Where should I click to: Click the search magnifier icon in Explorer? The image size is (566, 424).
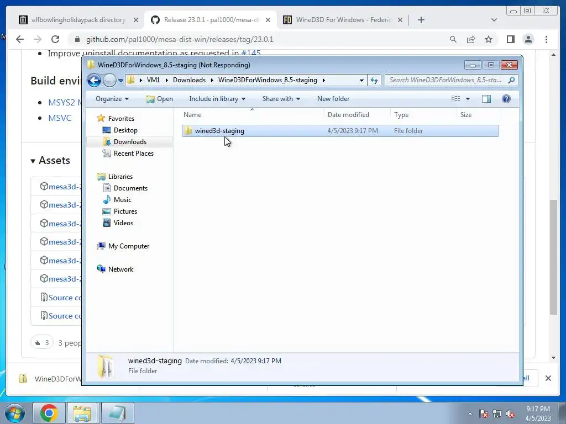point(511,80)
